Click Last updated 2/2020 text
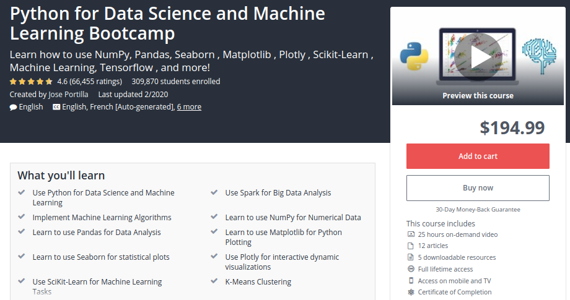Screen dimensions: 570x300 pos(133,95)
